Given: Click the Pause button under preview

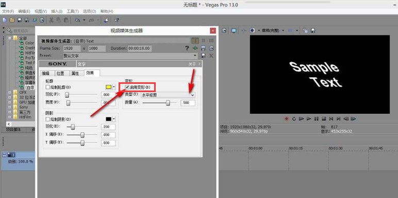Looking at the screenshot, I should (316, 118).
